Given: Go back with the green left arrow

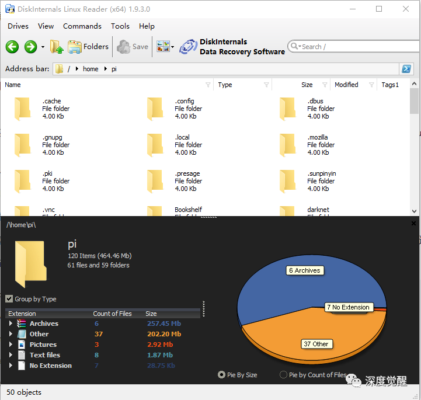Looking at the screenshot, I should click(12, 47).
